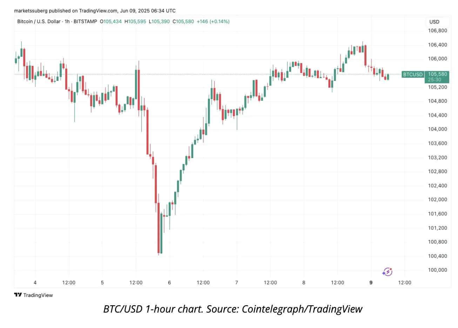Click the 106,800 price scale label
The height and width of the screenshot is (328, 458).
437,30
